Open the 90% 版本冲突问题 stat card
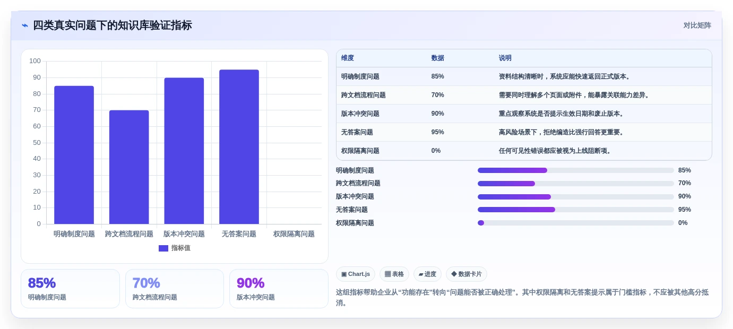This screenshot has width=733, height=329. click(x=279, y=289)
